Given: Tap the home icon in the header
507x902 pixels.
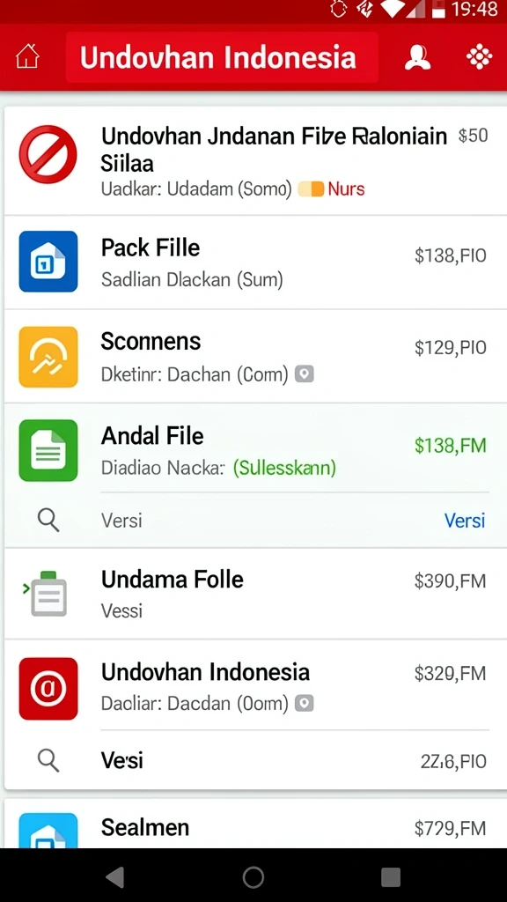Looking at the screenshot, I should tap(27, 58).
